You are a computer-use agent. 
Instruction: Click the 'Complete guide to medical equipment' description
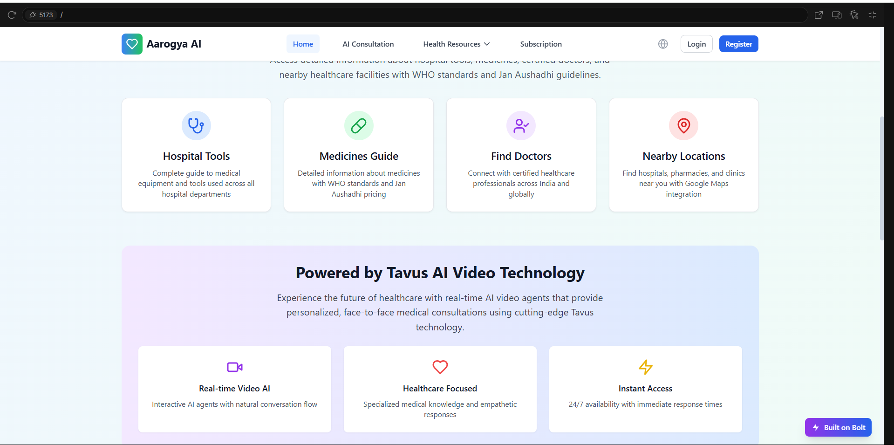coord(196,184)
